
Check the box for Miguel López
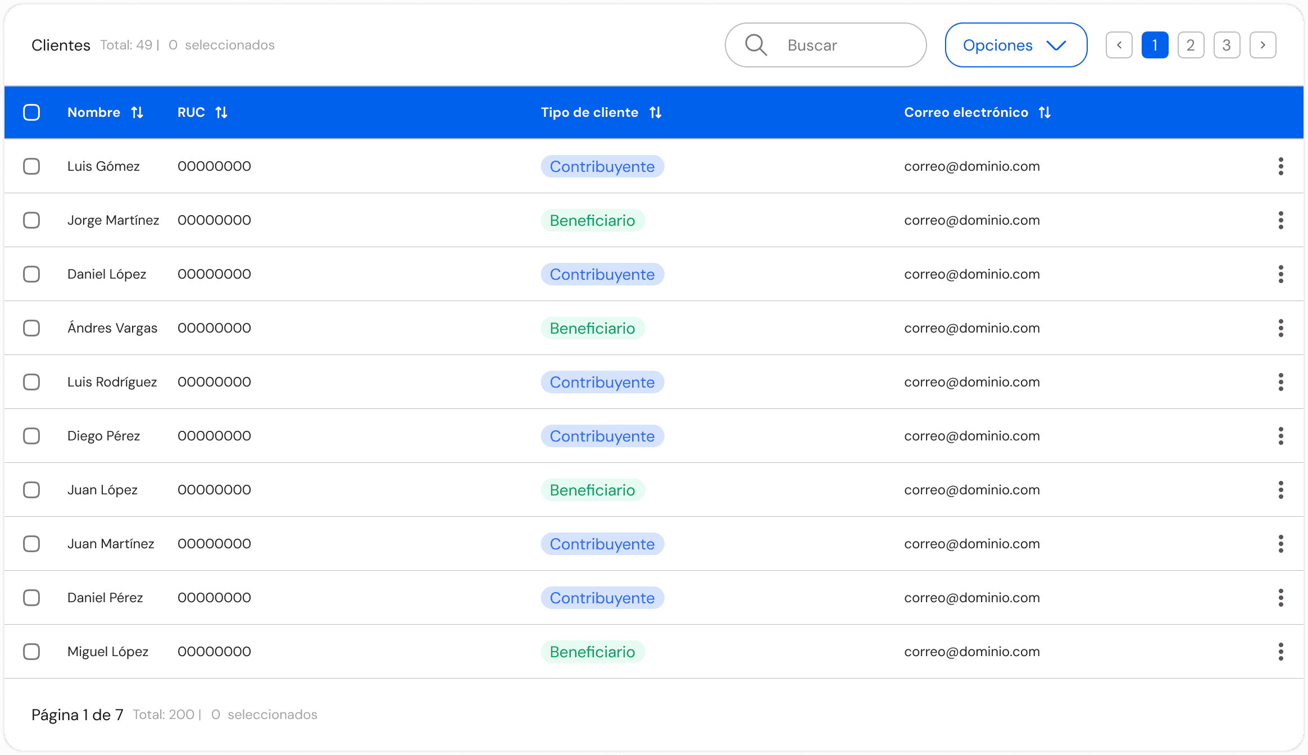pyautogui.click(x=31, y=652)
